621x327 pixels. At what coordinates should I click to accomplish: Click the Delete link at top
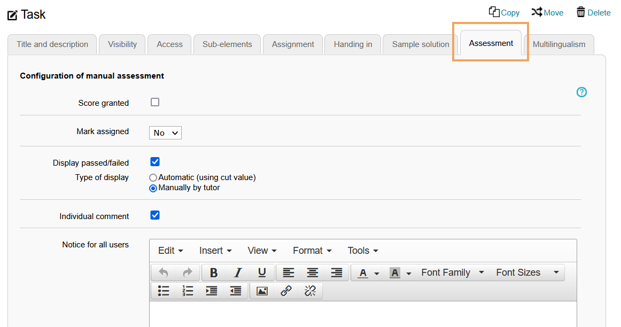pos(593,12)
